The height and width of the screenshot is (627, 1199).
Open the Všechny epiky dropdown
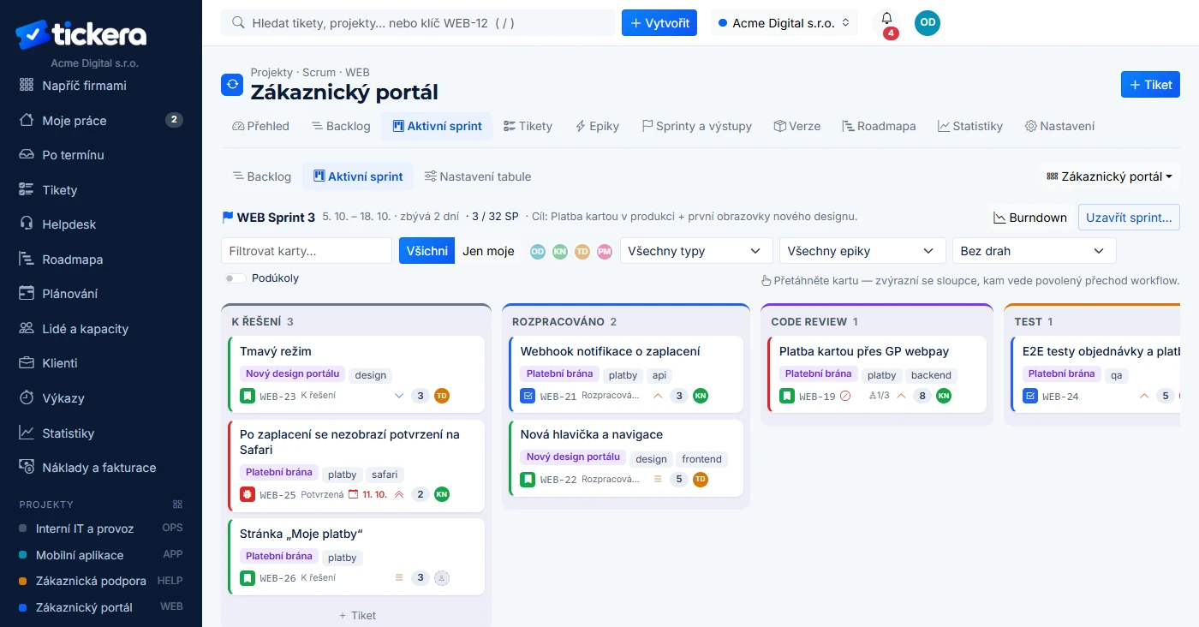(x=862, y=251)
